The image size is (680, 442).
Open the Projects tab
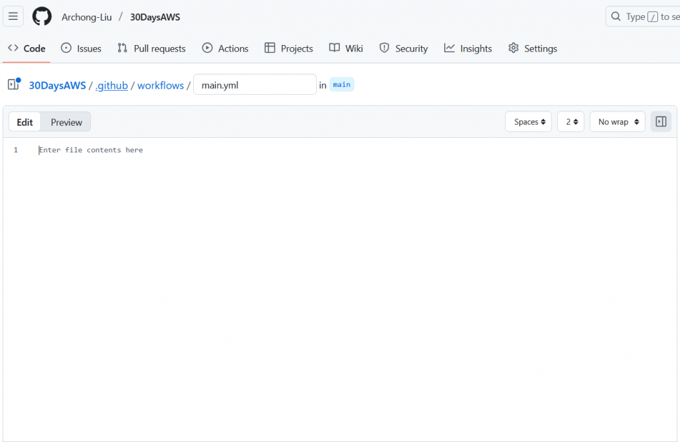click(289, 48)
